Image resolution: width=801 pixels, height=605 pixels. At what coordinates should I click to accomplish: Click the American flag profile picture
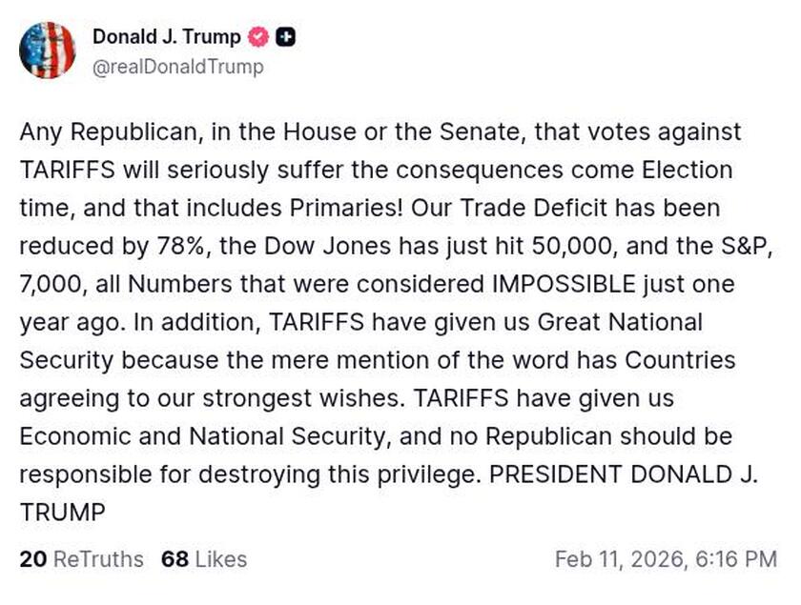48,49
